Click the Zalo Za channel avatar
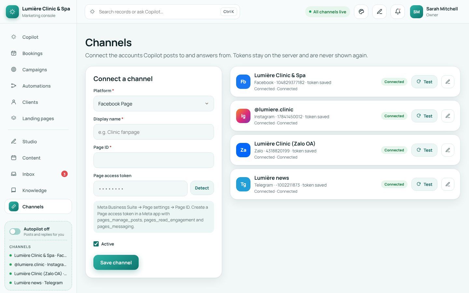This screenshot has height=293, width=469. pos(243,150)
